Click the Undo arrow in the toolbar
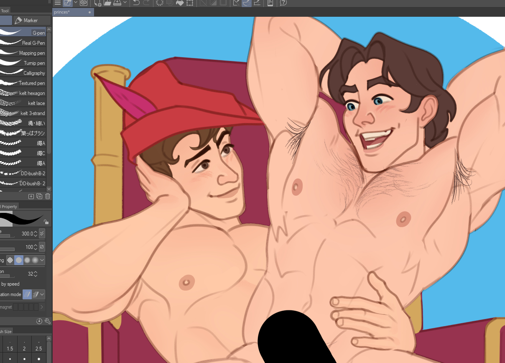505x363 pixels. click(x=136, y=3)
